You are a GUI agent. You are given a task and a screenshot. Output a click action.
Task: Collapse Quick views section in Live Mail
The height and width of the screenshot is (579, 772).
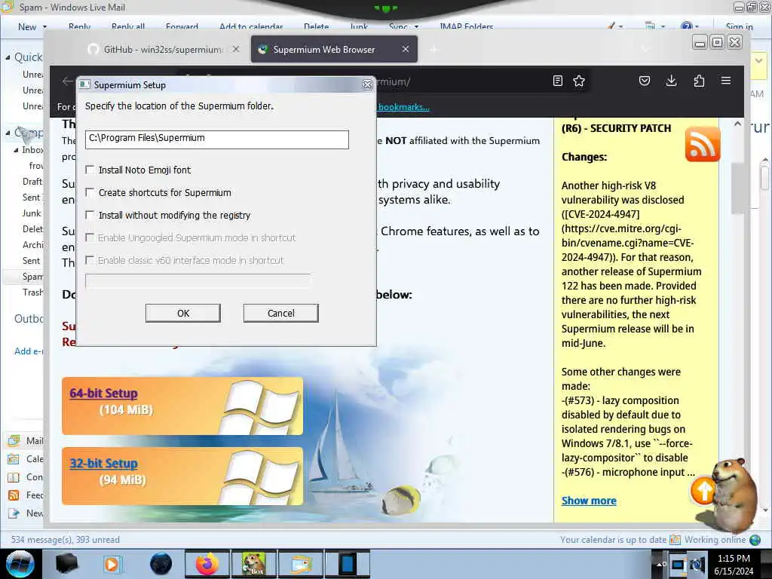point(8,57)
